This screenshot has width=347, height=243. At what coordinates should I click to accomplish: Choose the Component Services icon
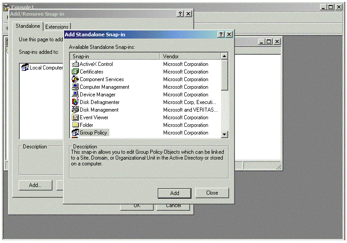click(75, 79)
